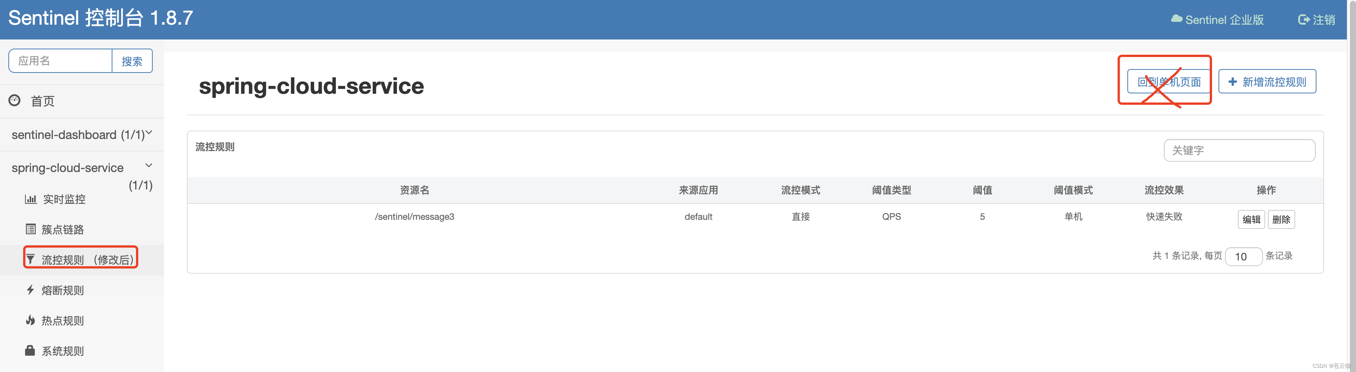Viewport: 1356px width, 372px height.
Task: Click the lock icon for 系统规则
Action: point(30,350)
